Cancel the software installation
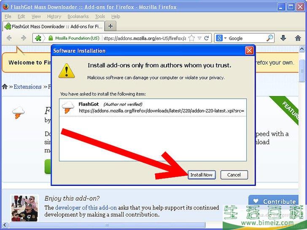The width and height of the screenshot is (307, 230). [x=234, y=175]
